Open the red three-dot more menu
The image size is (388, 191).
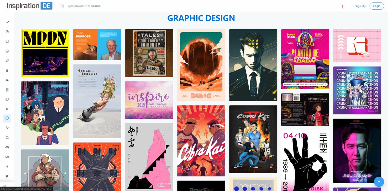coord(342,6)
